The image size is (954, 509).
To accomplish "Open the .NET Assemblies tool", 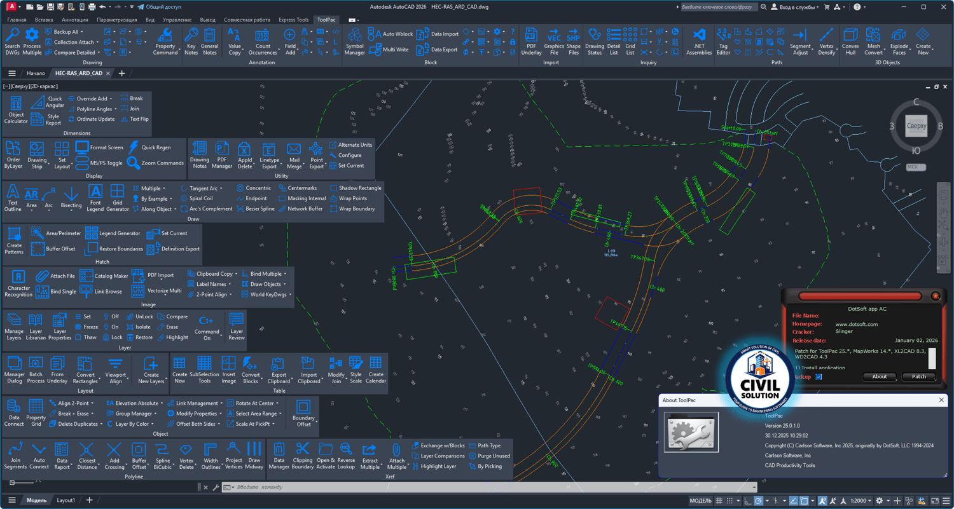I will point(699,41).
